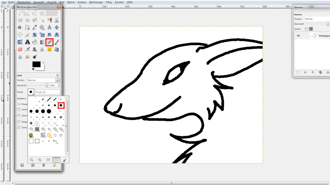330x185 pixels.
Task: Select the Blur/Sharpen droplet tool
Action: click(20, 57)
